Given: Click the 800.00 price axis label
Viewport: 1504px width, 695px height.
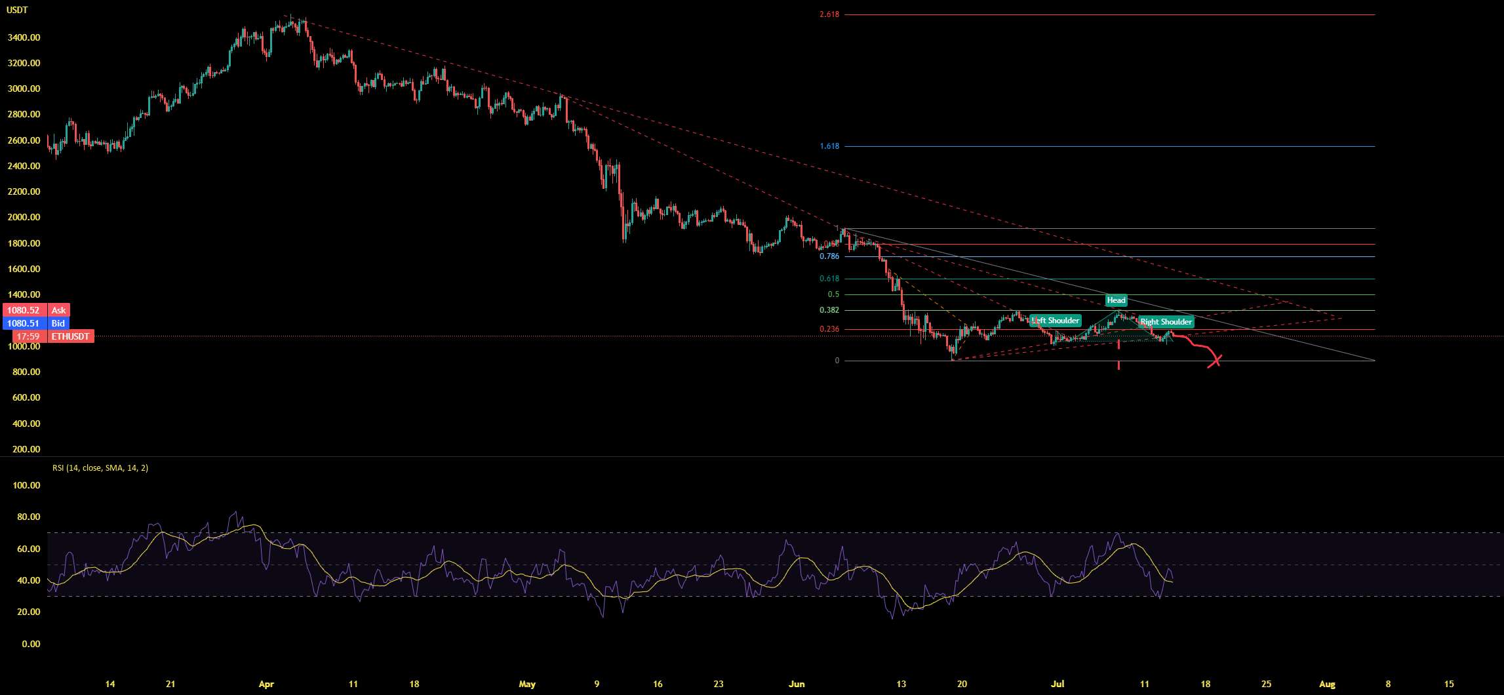Looking at the screenshot, I should [x=26, y=372].
